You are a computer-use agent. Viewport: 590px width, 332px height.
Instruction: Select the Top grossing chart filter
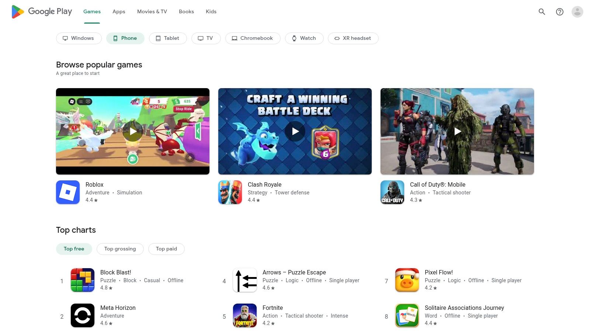120,249
